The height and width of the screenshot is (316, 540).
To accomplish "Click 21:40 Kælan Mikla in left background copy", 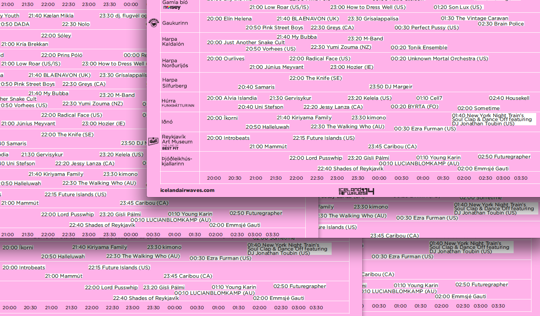I will point(51,16).
